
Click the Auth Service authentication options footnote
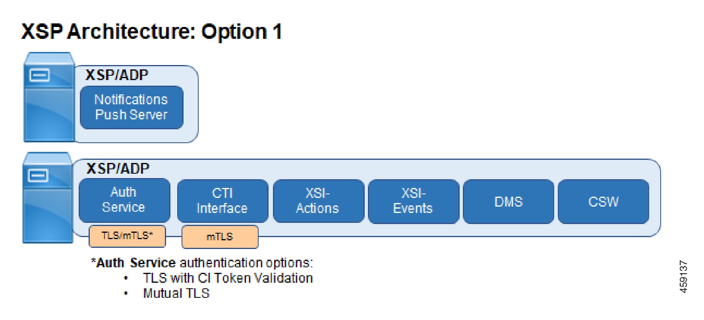tap(202, 263)
